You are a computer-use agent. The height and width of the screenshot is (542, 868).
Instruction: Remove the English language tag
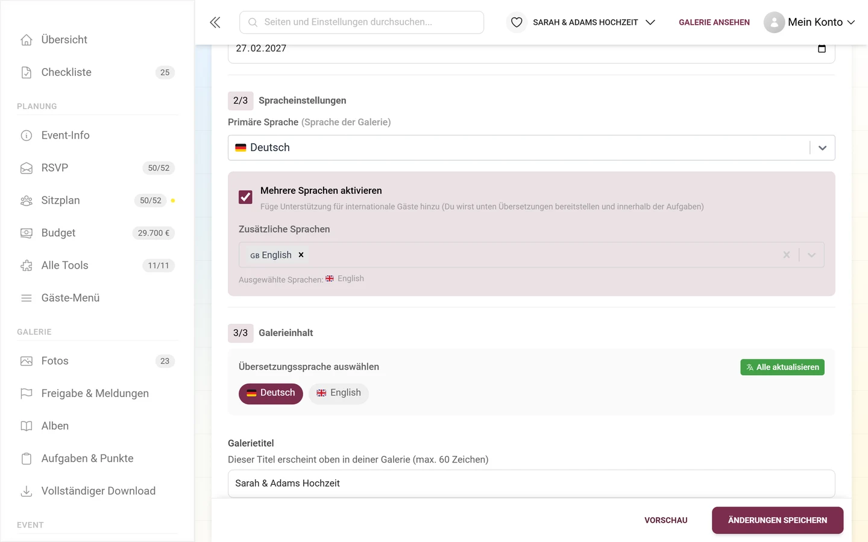point(301,255)
